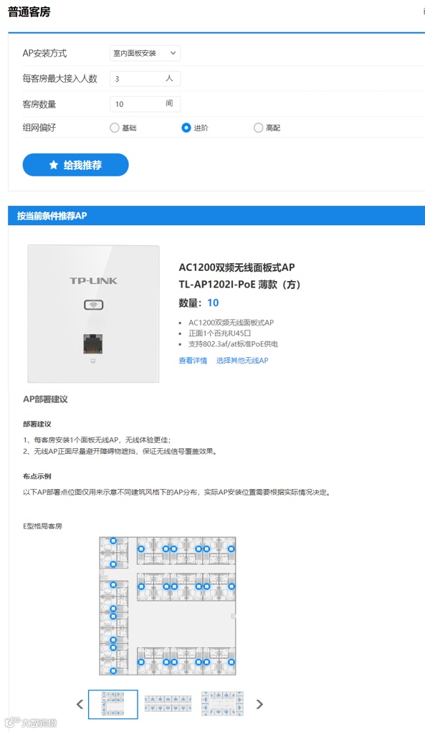Image resolution: width=425 pixels, height=732 pixels.
Task: Click the 给我推荐 button
Action: [x=75, y=165]
